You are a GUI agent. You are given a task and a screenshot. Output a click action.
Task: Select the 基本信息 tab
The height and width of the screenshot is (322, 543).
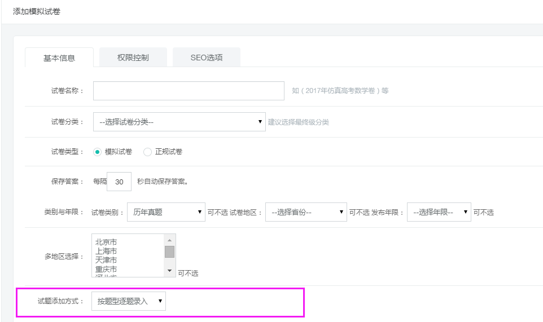[59, 58]
